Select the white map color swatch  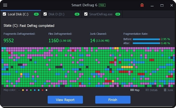[46, 90]
